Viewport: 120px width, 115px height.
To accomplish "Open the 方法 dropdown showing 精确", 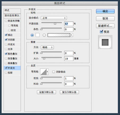I will point(47,47).
